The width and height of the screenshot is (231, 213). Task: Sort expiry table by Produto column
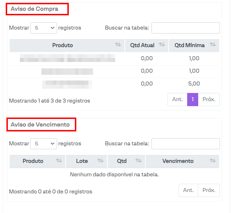point(37,161)
